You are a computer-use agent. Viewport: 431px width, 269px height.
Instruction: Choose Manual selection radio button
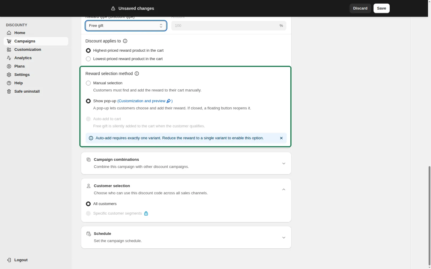[x=88, y=83]
